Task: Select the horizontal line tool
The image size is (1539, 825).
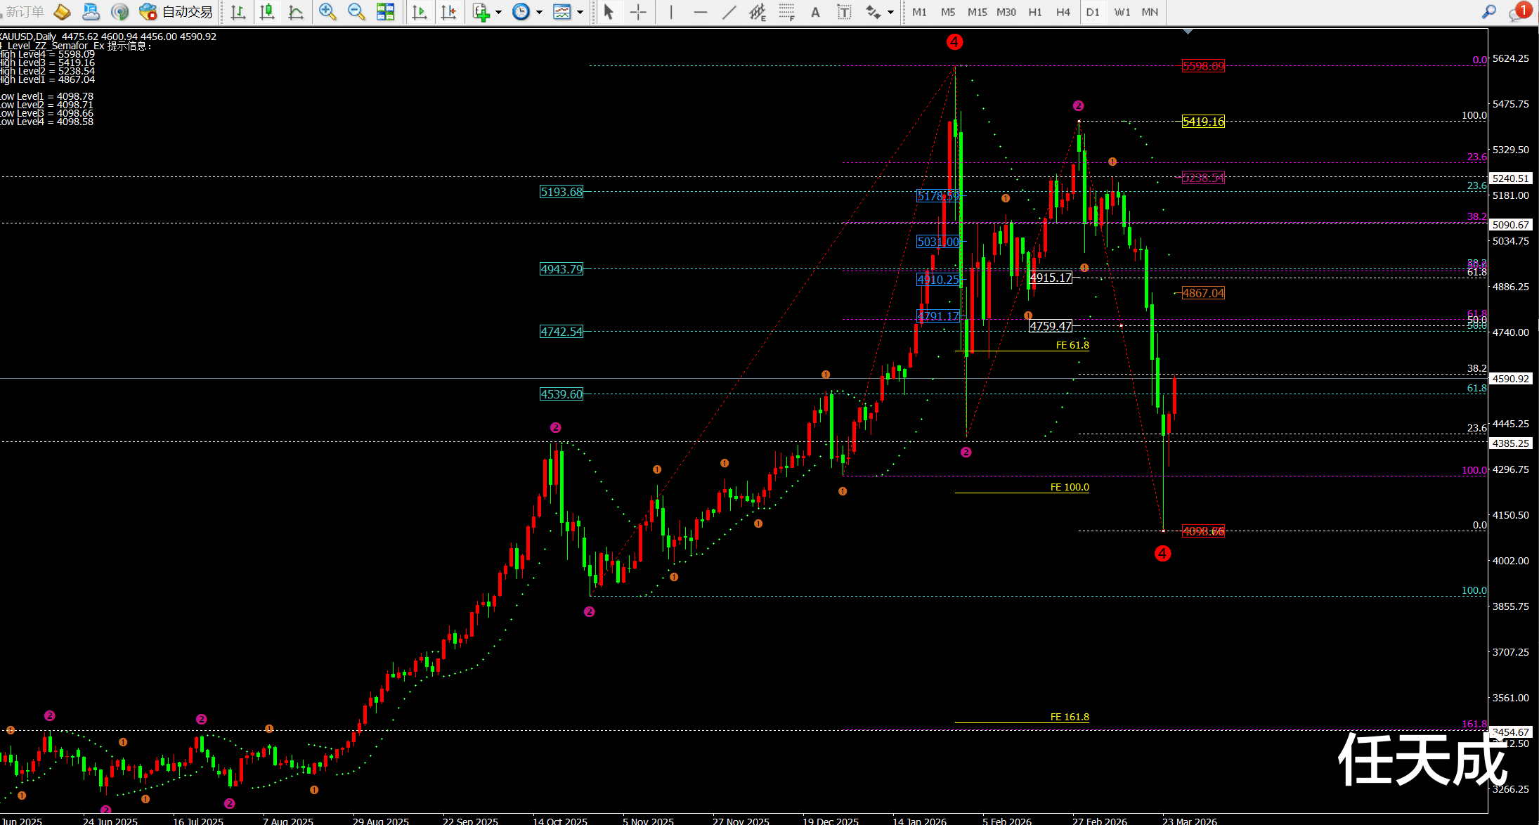Action: pos(700,12)
